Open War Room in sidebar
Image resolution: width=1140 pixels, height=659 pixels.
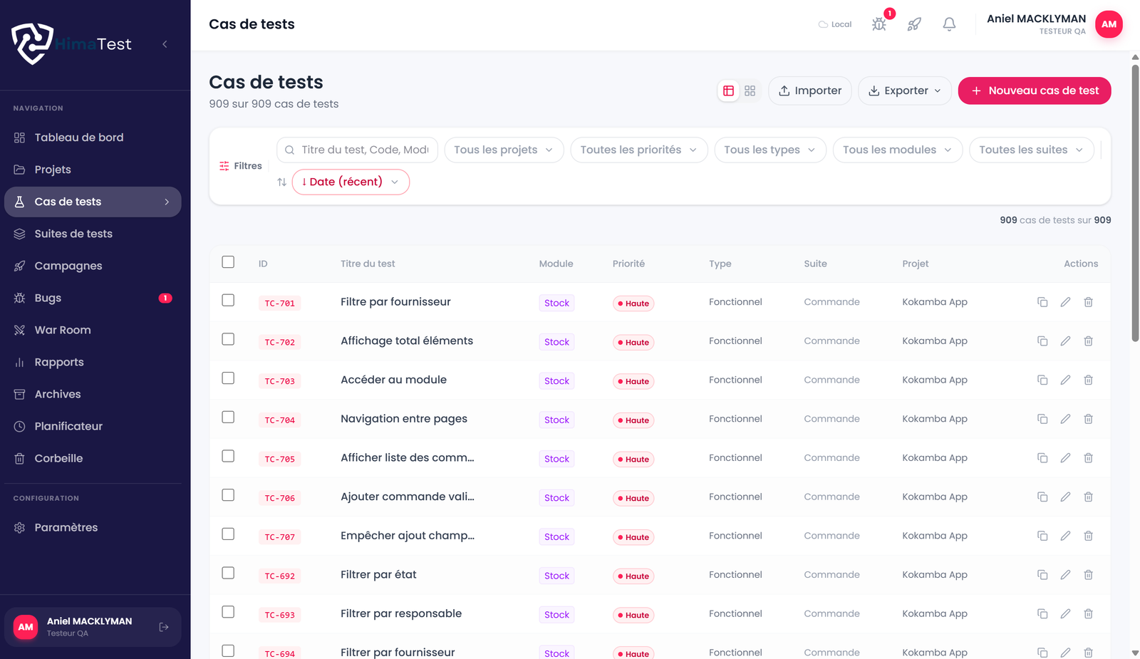93,330
